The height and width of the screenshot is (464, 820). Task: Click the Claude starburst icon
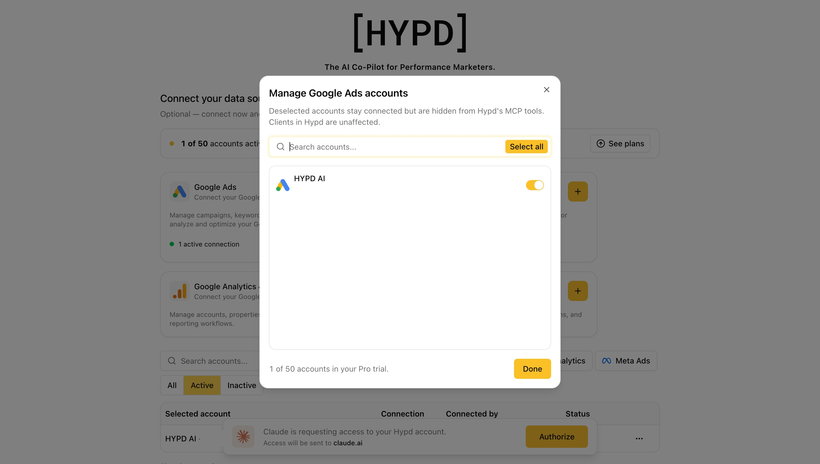click(x=243, y=437)
